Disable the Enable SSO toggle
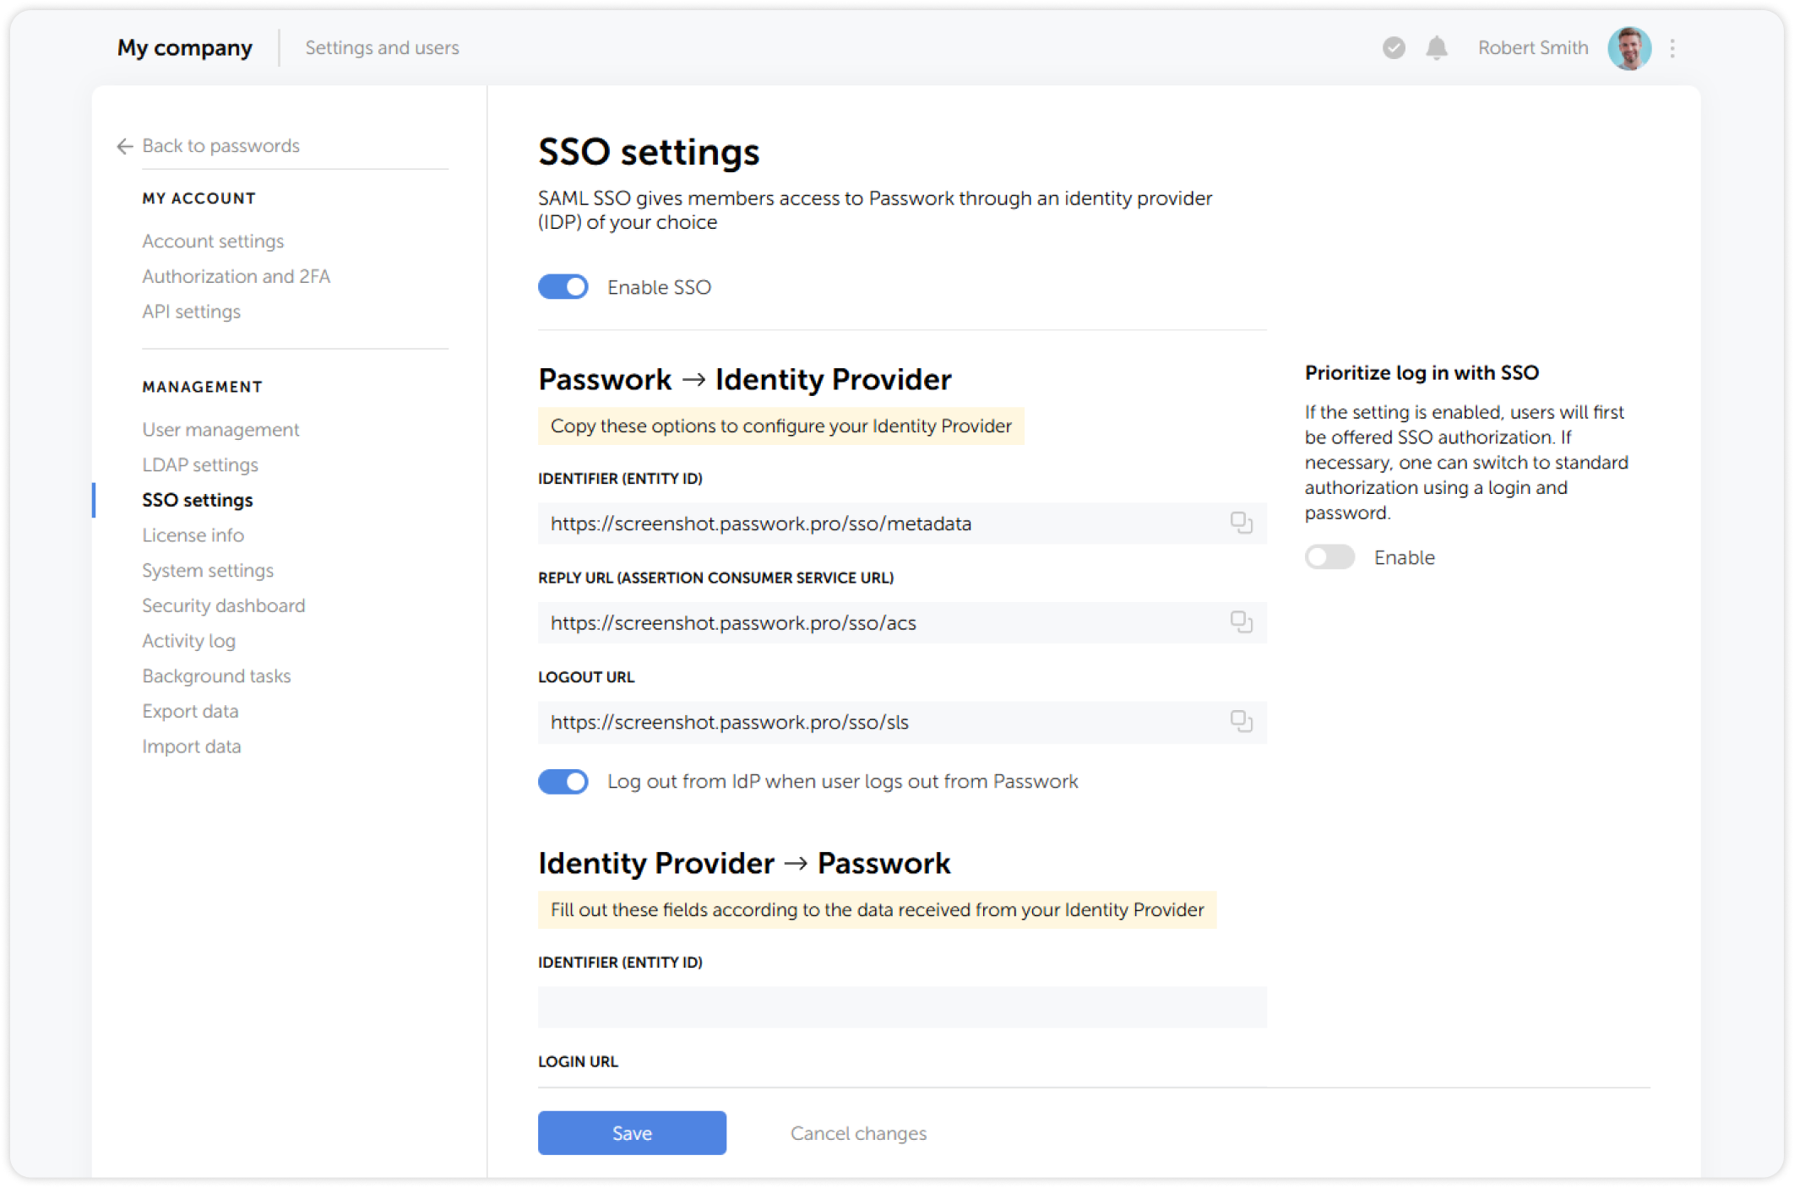Screen dimensions: 1794x1188 click(563, 286)
